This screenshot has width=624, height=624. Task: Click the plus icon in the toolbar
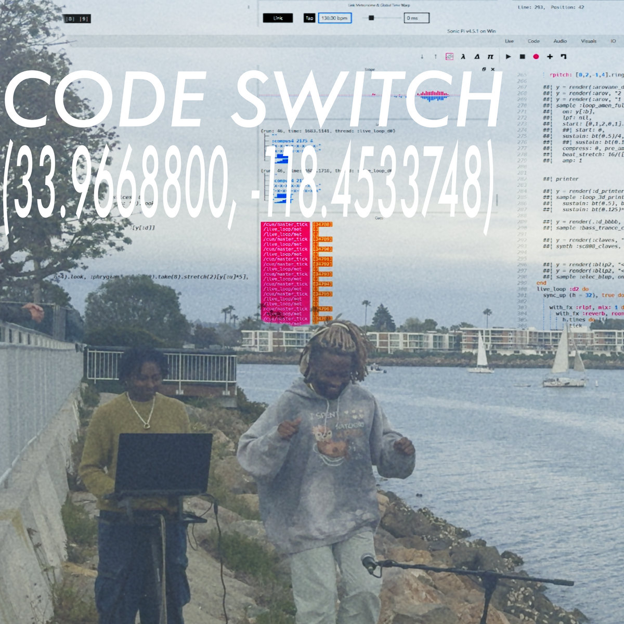coord(550,57)
